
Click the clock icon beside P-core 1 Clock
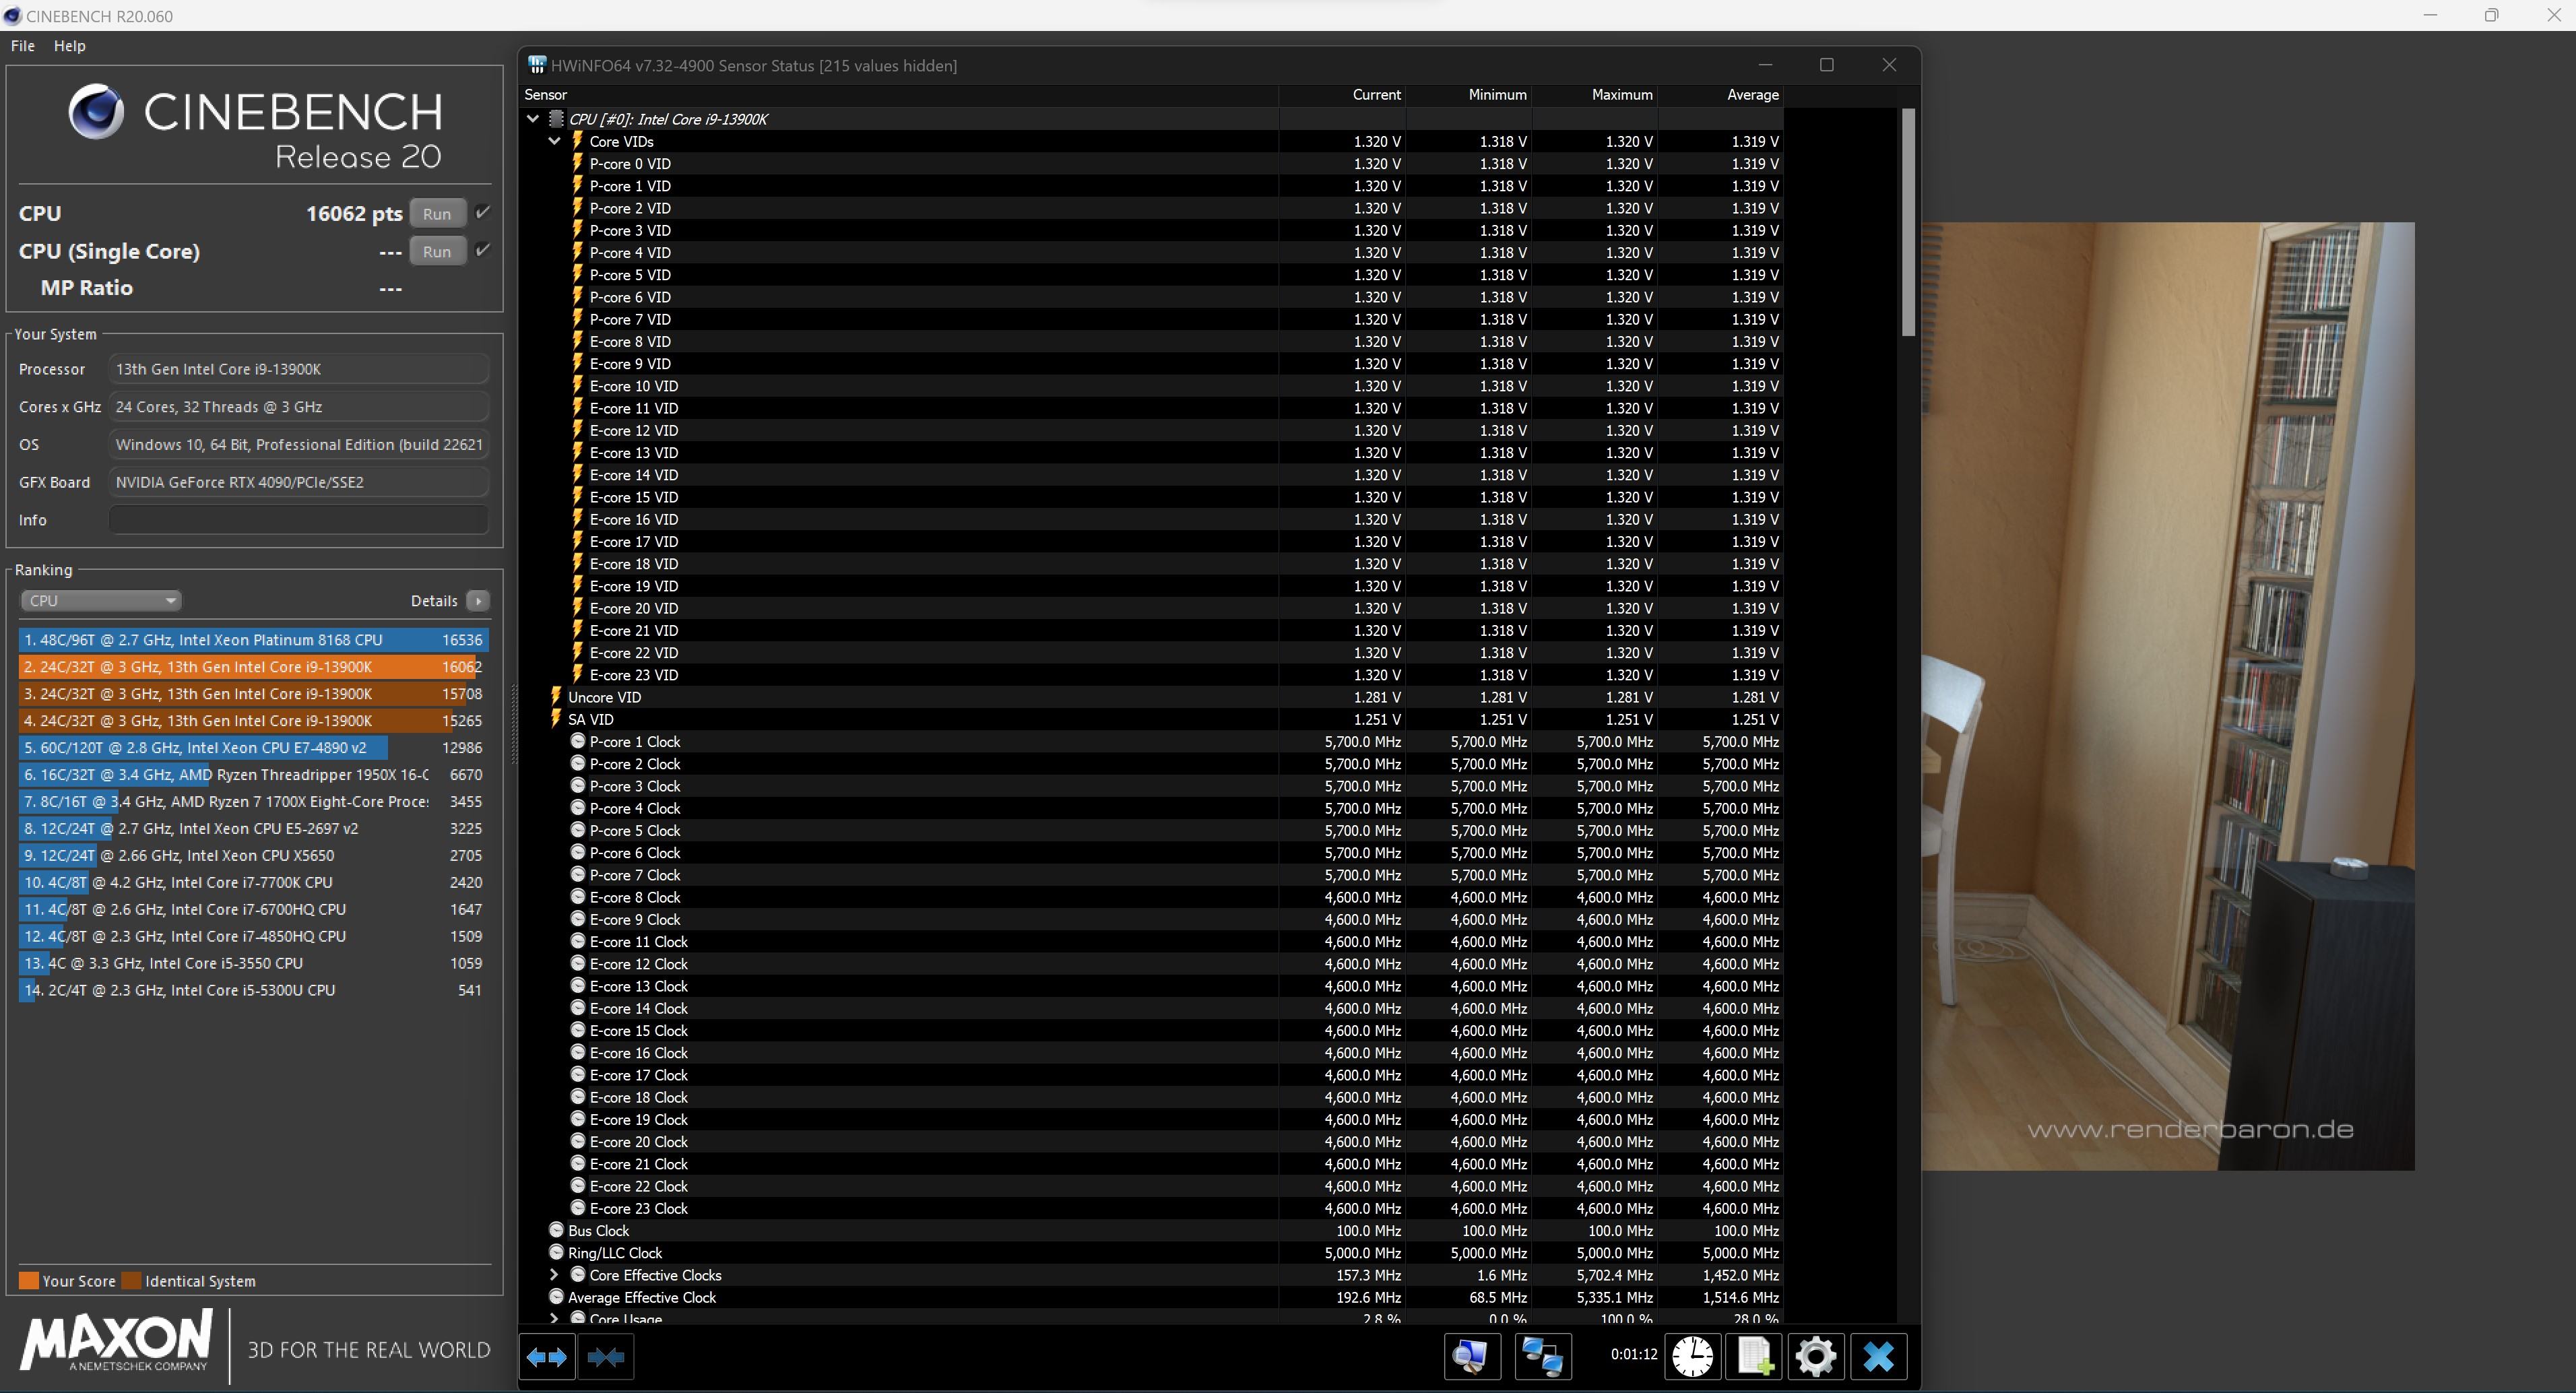(577, 741)
